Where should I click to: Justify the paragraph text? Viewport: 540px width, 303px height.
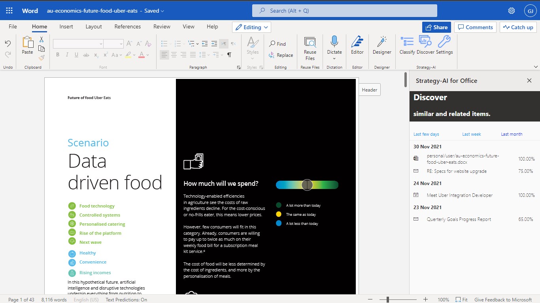click(193, 55)
